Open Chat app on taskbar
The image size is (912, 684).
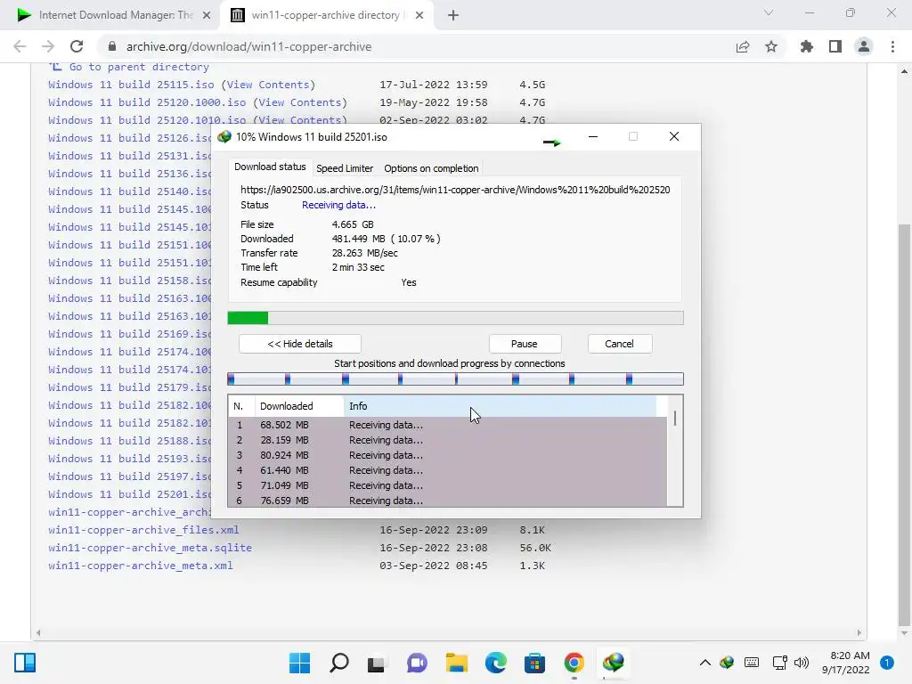coord(417,663)
